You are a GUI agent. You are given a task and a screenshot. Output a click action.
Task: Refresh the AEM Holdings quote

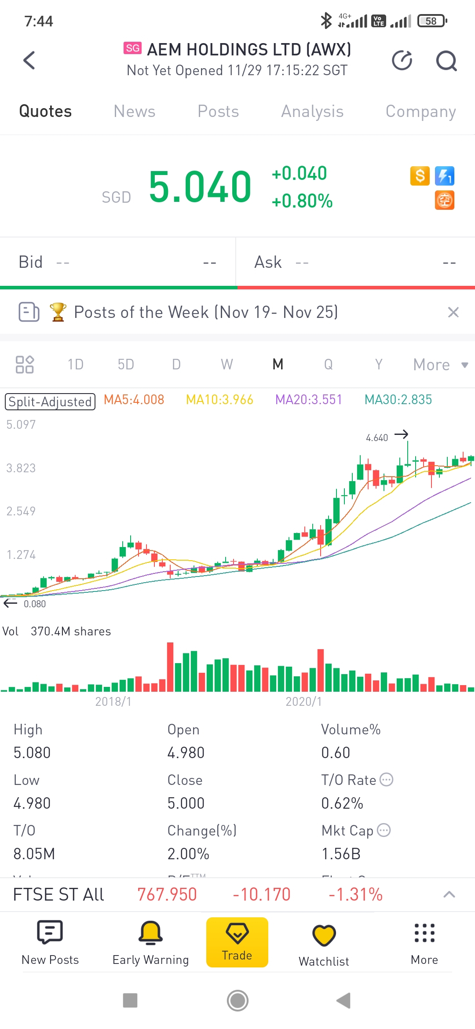[402, 60]
